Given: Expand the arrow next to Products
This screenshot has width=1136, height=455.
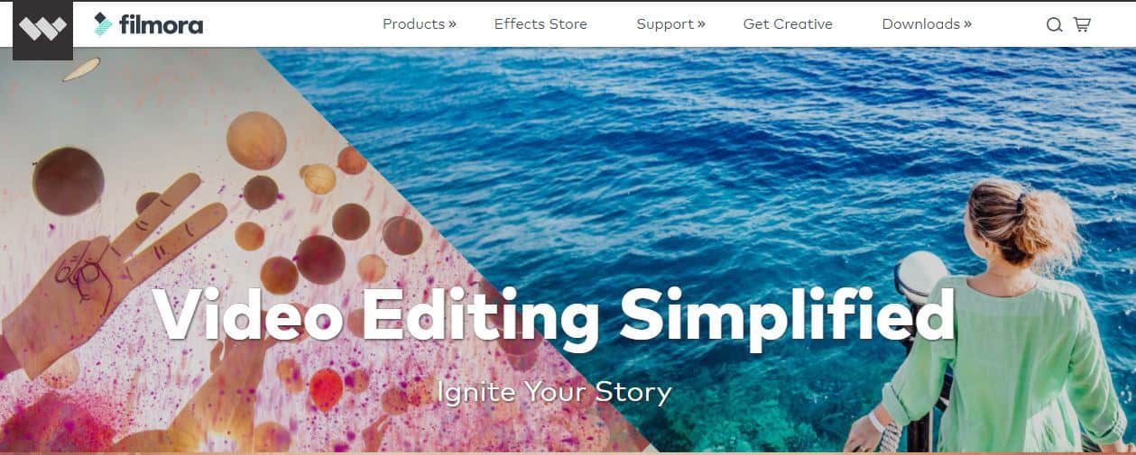Looking at the screenshot, I should click(x=452, y=24).
